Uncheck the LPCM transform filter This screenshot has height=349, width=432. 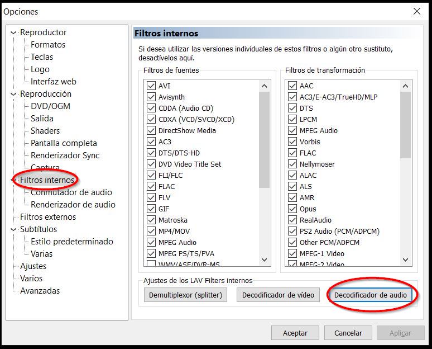point(292,119)
